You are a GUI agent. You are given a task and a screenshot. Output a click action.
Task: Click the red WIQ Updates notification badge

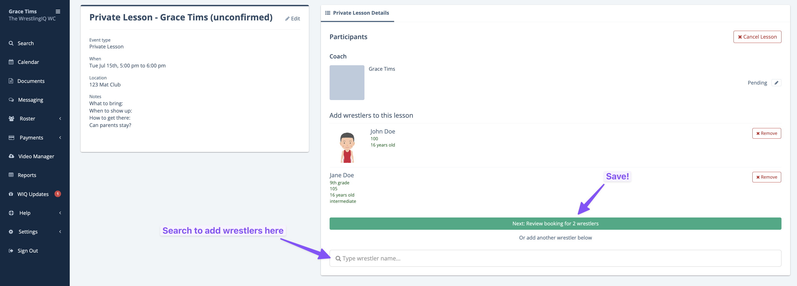pyautogui.click(x=57, y=194)
